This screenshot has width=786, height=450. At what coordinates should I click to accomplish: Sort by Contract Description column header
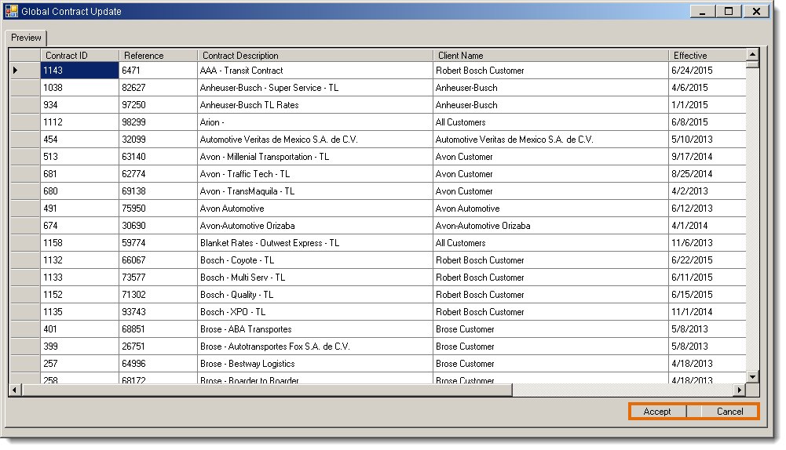[x=316, y=55]
